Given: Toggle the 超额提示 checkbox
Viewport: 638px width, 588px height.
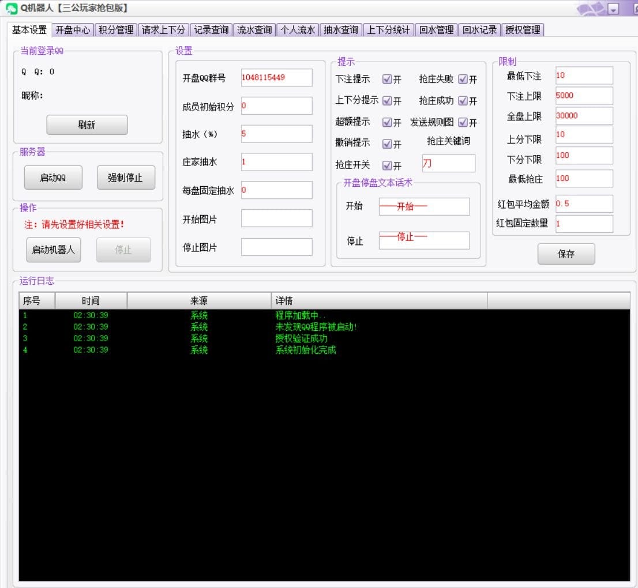Looking at the screenshot, I should tap(387, 122).
